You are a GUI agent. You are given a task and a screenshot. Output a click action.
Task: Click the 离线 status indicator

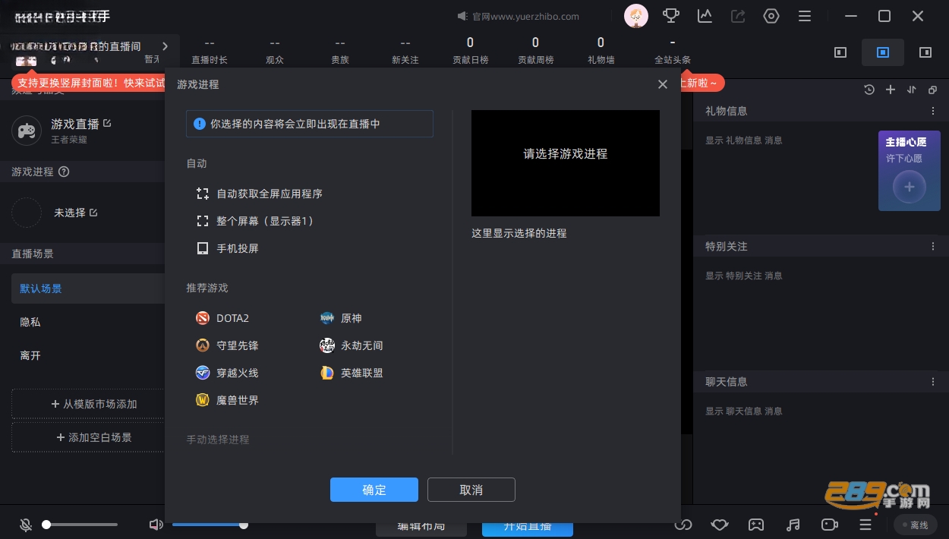[x=915, y=525]
